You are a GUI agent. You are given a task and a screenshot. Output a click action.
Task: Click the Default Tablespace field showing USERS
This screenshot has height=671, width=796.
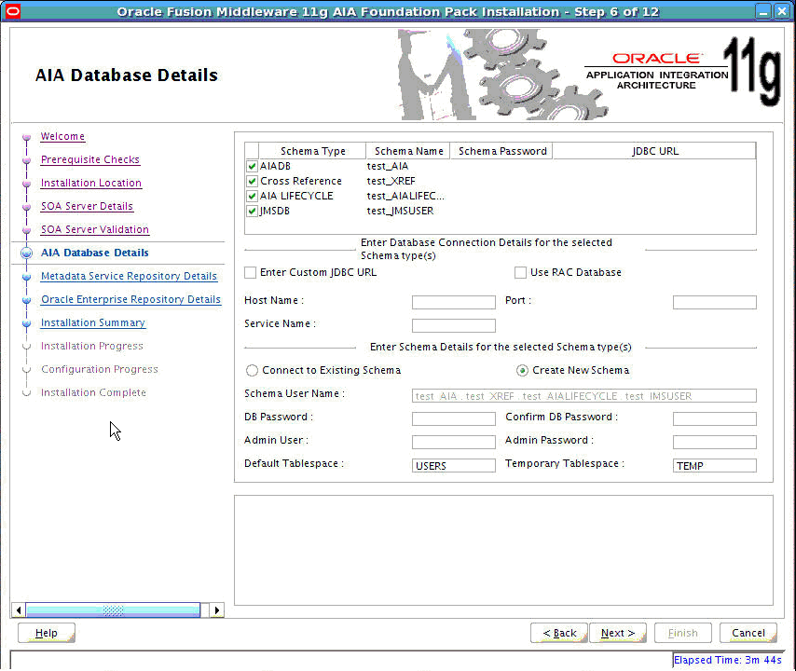pyautogui.click(x=454, y=465)
